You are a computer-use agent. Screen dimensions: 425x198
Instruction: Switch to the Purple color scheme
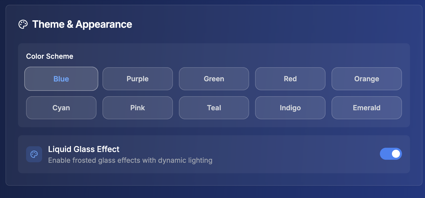tap(138, 79)
